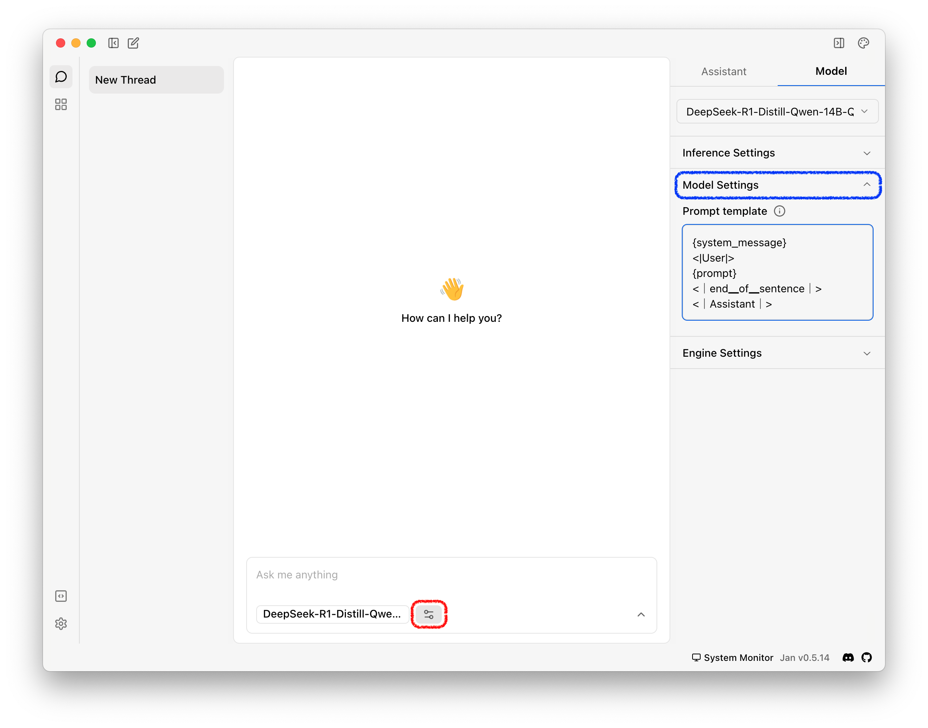Switch to the Model tab
The width and height of the screenshot is (928, 728).
click(x=831, y=71)
